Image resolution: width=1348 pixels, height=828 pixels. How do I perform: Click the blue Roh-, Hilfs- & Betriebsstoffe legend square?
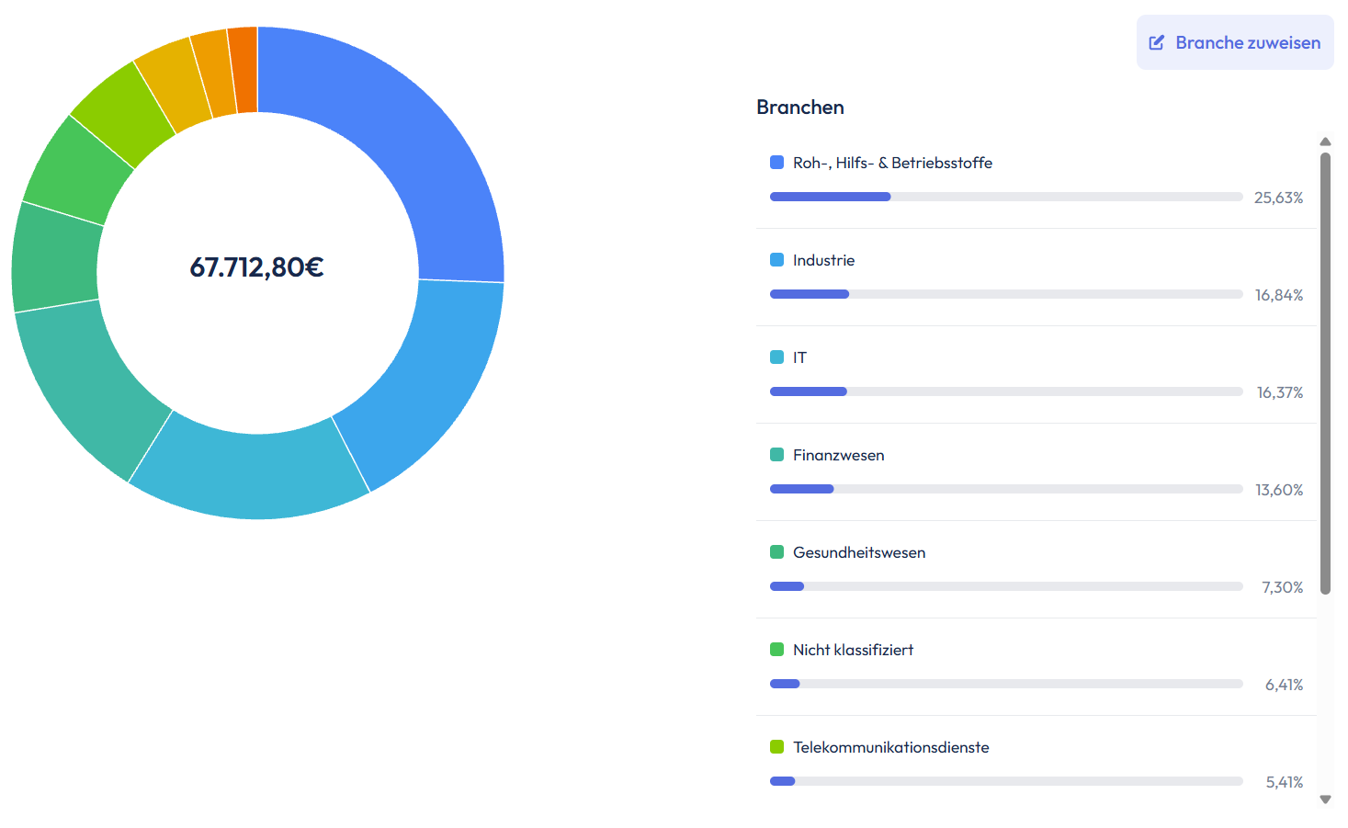pos(776,163)
